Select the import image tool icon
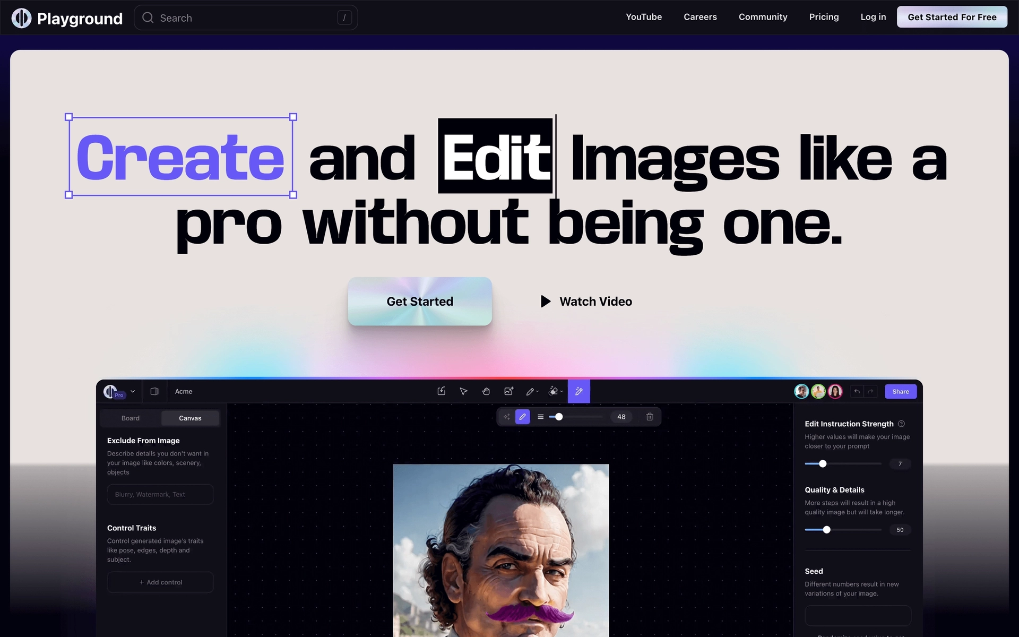The width and height of the screenshot is (1019, 637). [441, 391]
